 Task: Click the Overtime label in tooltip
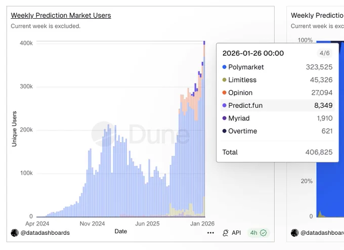[243, 131]
